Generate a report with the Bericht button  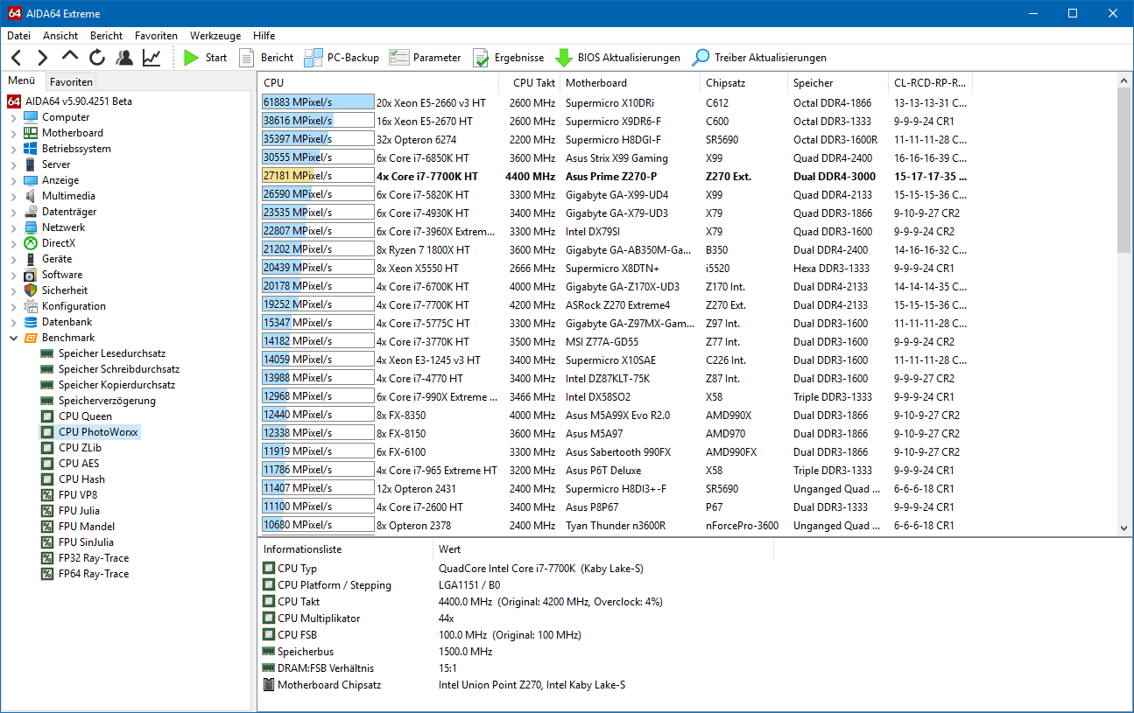[x=267, y=58]
